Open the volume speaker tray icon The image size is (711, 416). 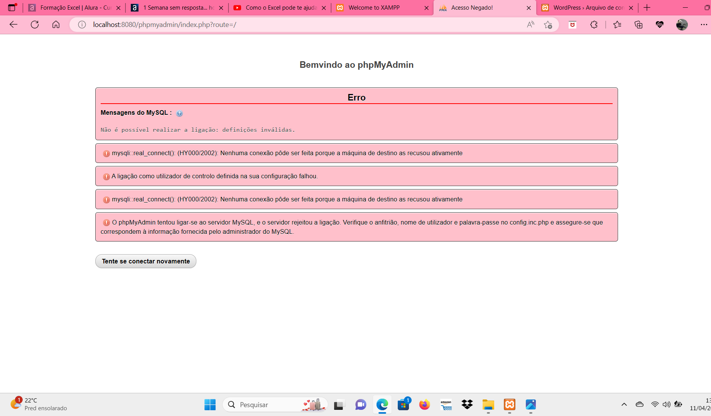tap(666, 404)
